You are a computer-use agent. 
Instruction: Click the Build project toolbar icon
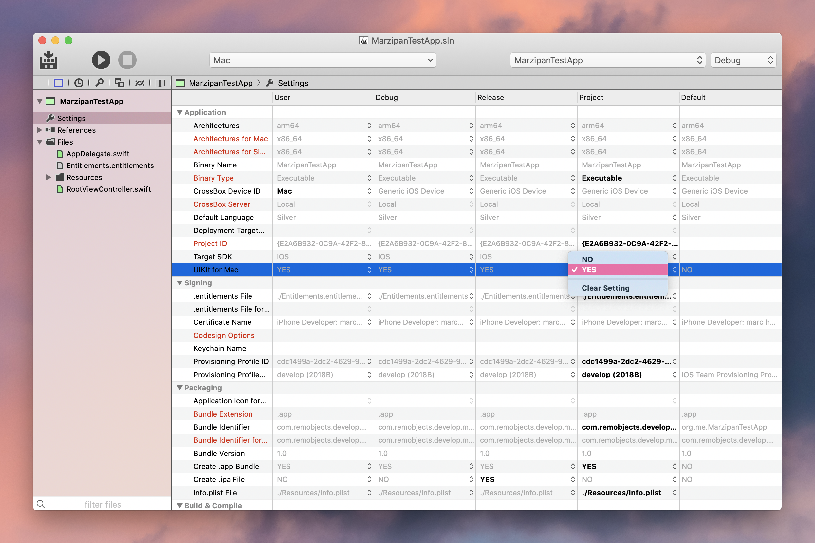(49, 60)
